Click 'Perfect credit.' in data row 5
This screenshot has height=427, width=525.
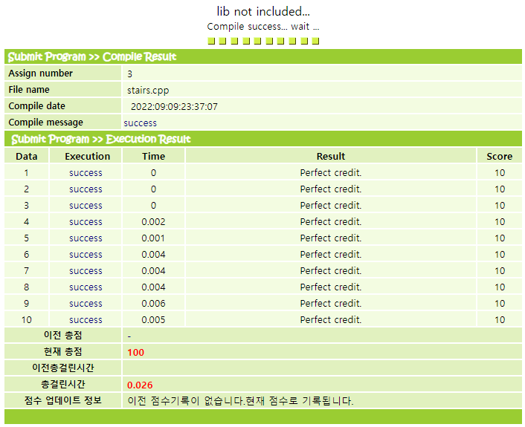point(331,238)
